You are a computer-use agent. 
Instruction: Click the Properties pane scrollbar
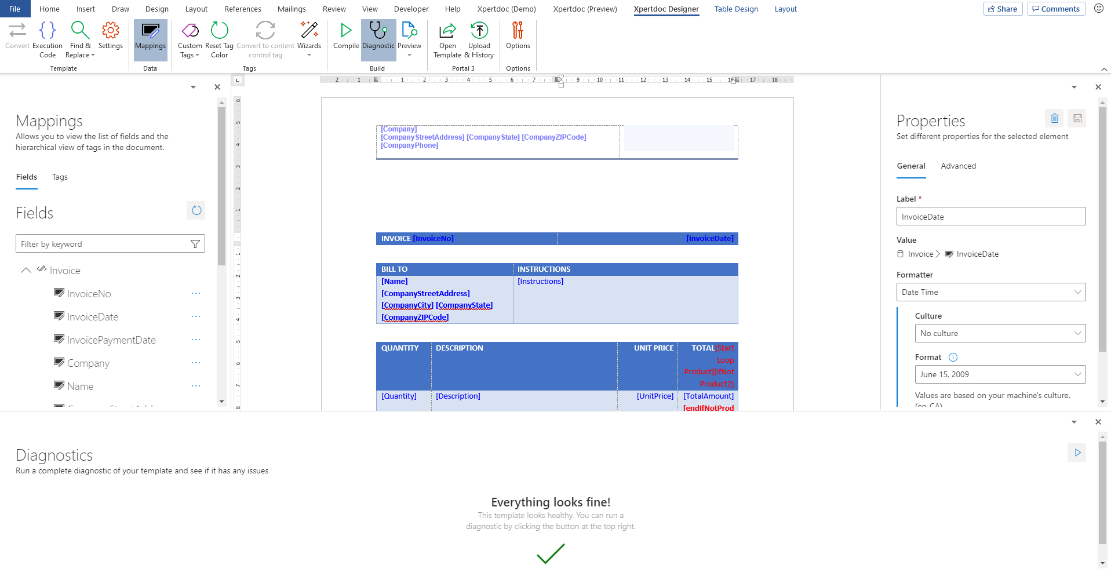[x=1102, y=228]
